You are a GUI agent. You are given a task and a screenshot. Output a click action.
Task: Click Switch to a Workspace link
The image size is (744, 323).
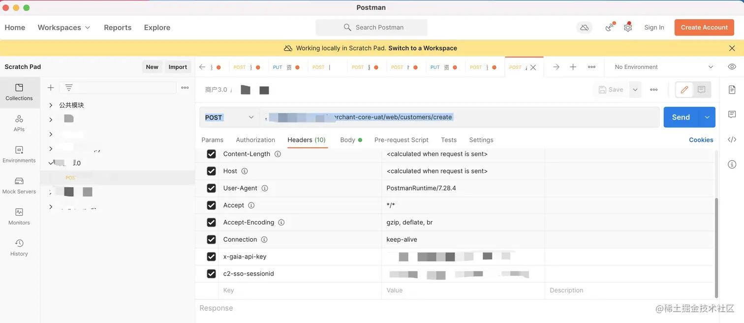[423, 48]
